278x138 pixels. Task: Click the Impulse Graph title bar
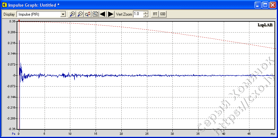point(128,5)
